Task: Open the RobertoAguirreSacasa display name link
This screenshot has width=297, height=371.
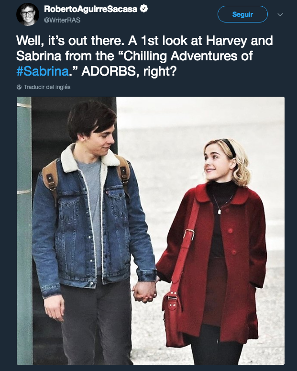Action: (x=90, y=9)
